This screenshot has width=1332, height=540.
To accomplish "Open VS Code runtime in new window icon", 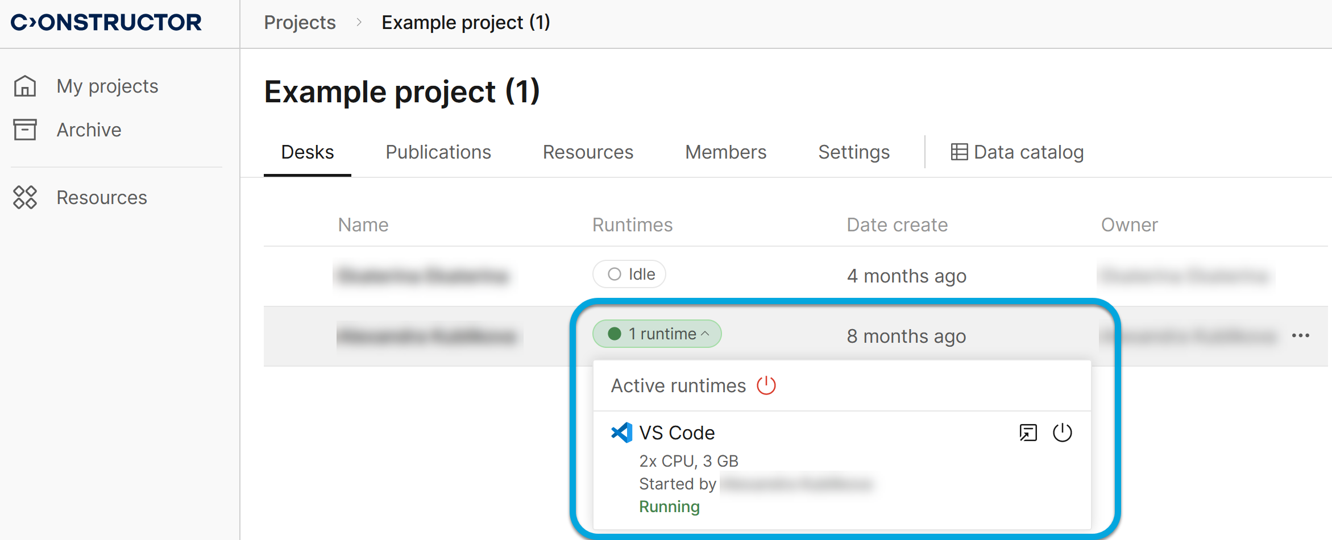I will pos(1028,433).
